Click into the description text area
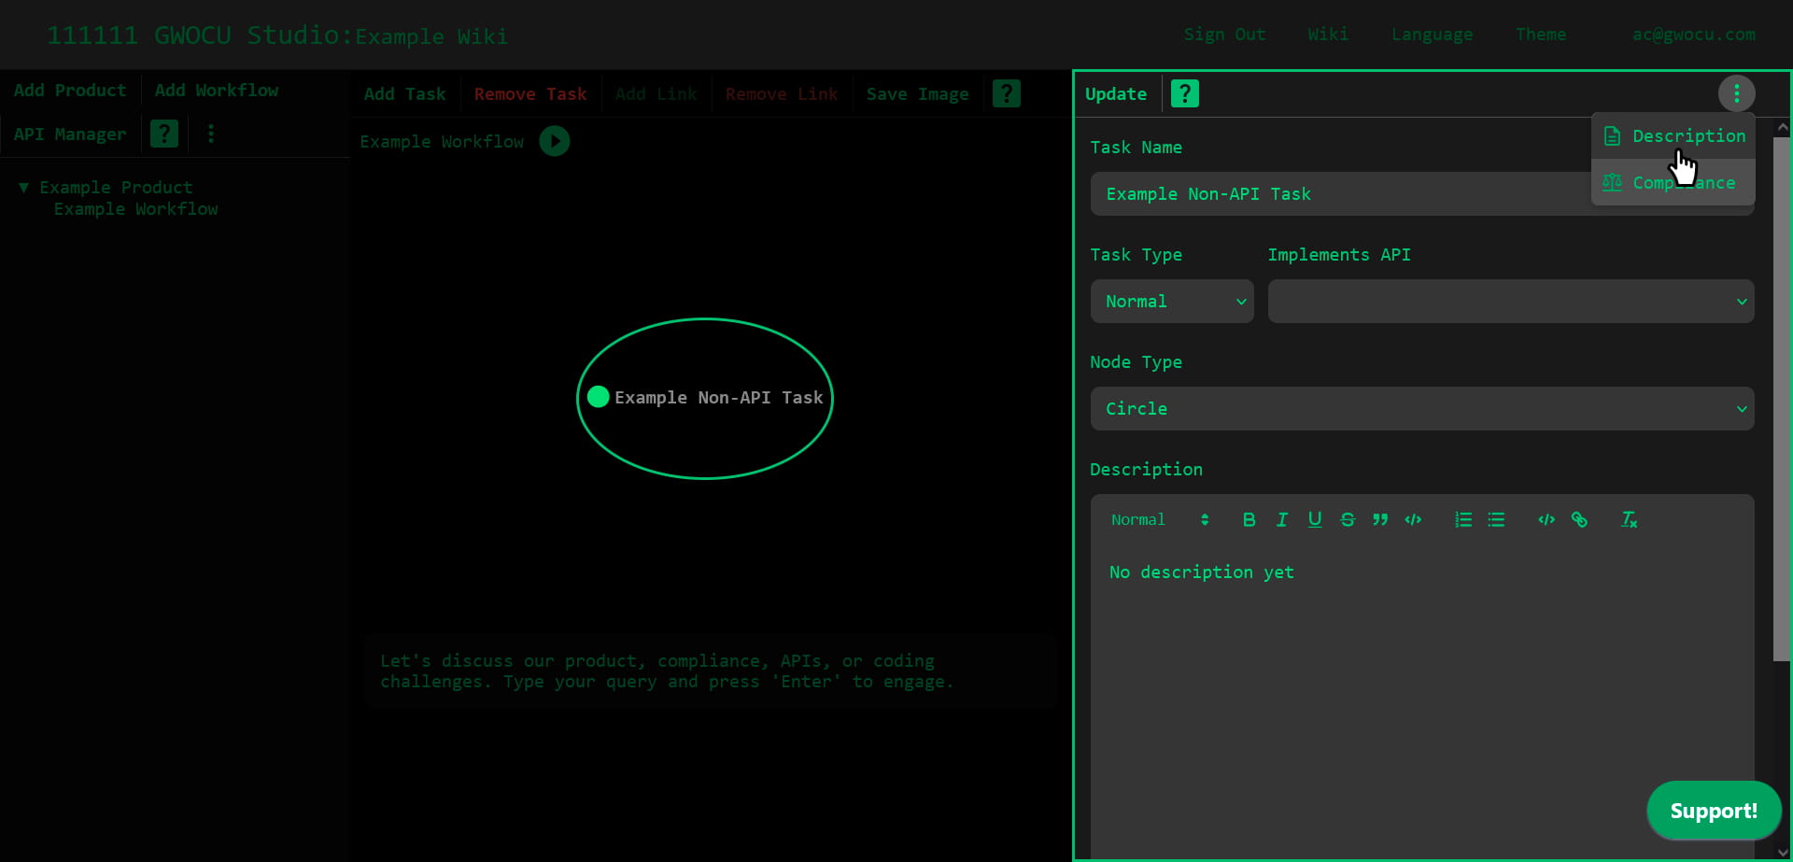Image resolution: width=1793 pixels, height=862 pixels. pos(1422,702)
